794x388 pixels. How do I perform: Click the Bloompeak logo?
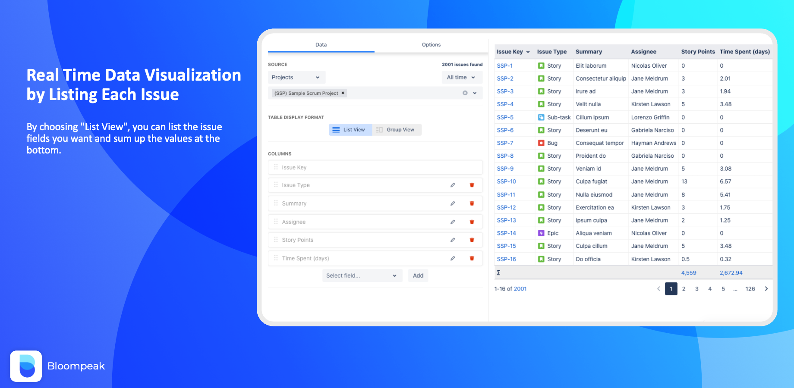[x=26, y=366]
